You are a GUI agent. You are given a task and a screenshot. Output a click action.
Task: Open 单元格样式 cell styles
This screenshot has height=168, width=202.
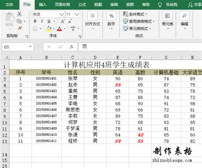click(137, 29)
